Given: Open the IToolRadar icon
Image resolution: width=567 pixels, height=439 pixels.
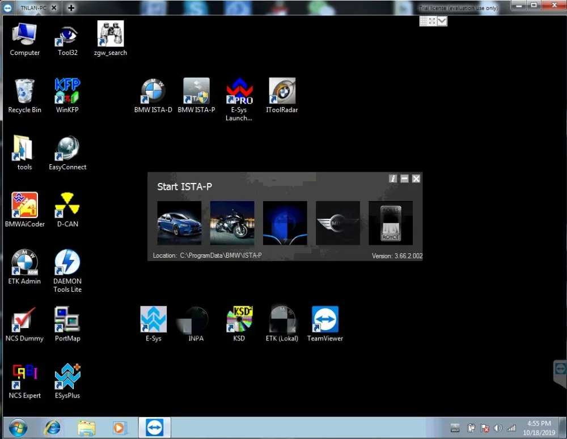Looking at the screenshot, I should coord(282,95).
